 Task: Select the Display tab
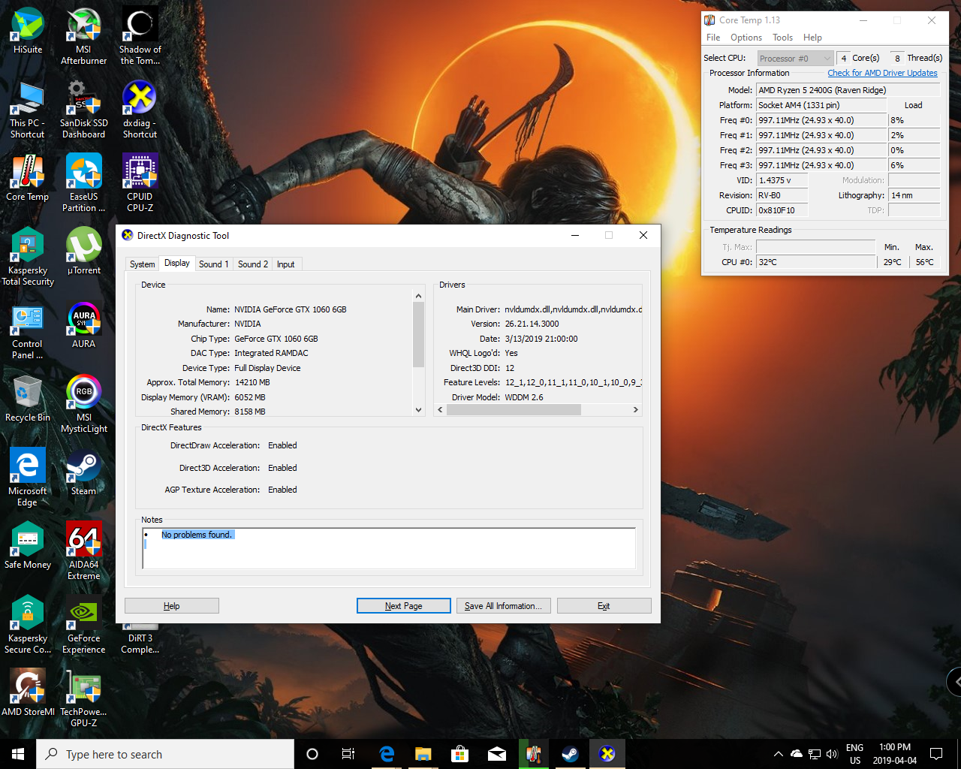coord(177,263)
